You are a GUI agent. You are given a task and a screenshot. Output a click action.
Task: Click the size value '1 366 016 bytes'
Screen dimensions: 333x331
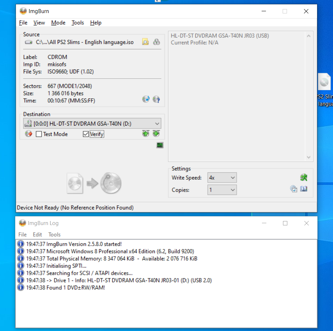pyautogui.click(x=66, y=93)
